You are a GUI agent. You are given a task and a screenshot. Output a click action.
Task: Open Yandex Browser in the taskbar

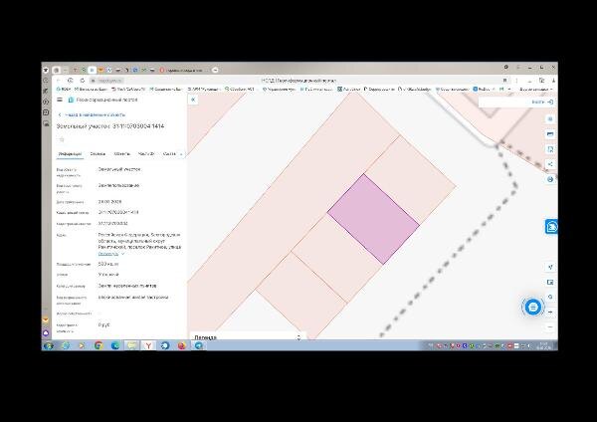click(148, 345)
